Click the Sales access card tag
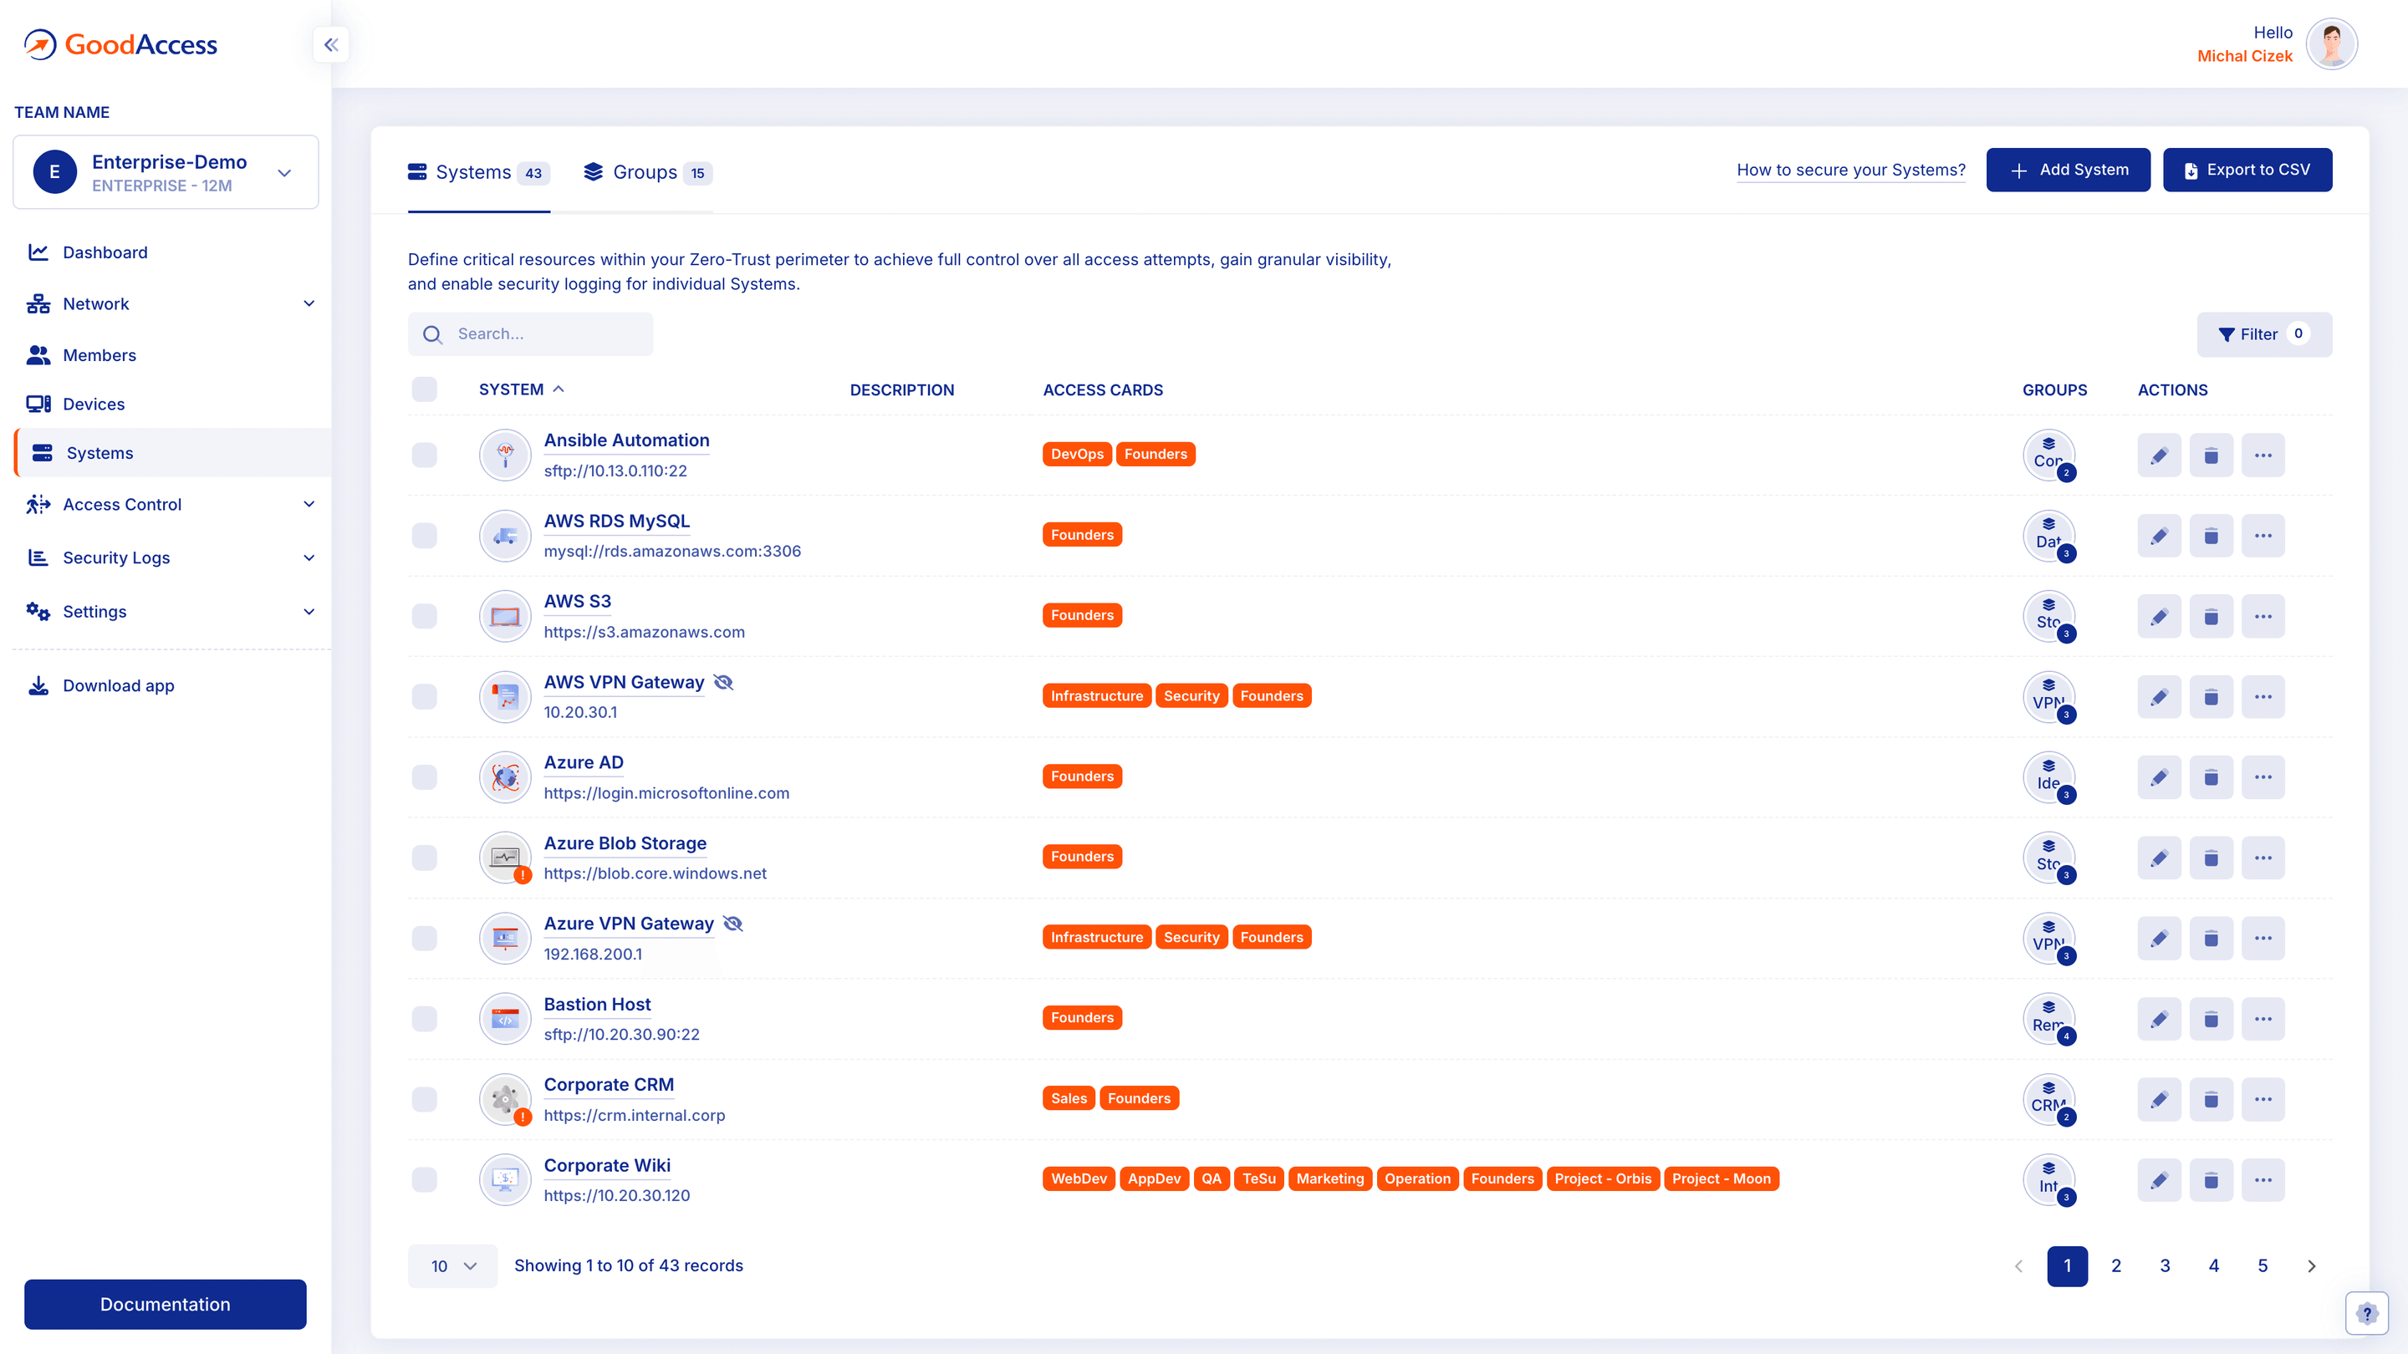 tap(1069, 1098)
